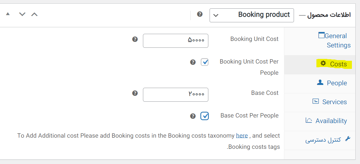Open the Availability tab
The width and height of the screenshot is (360, 164).
click(x=331, y=121)
